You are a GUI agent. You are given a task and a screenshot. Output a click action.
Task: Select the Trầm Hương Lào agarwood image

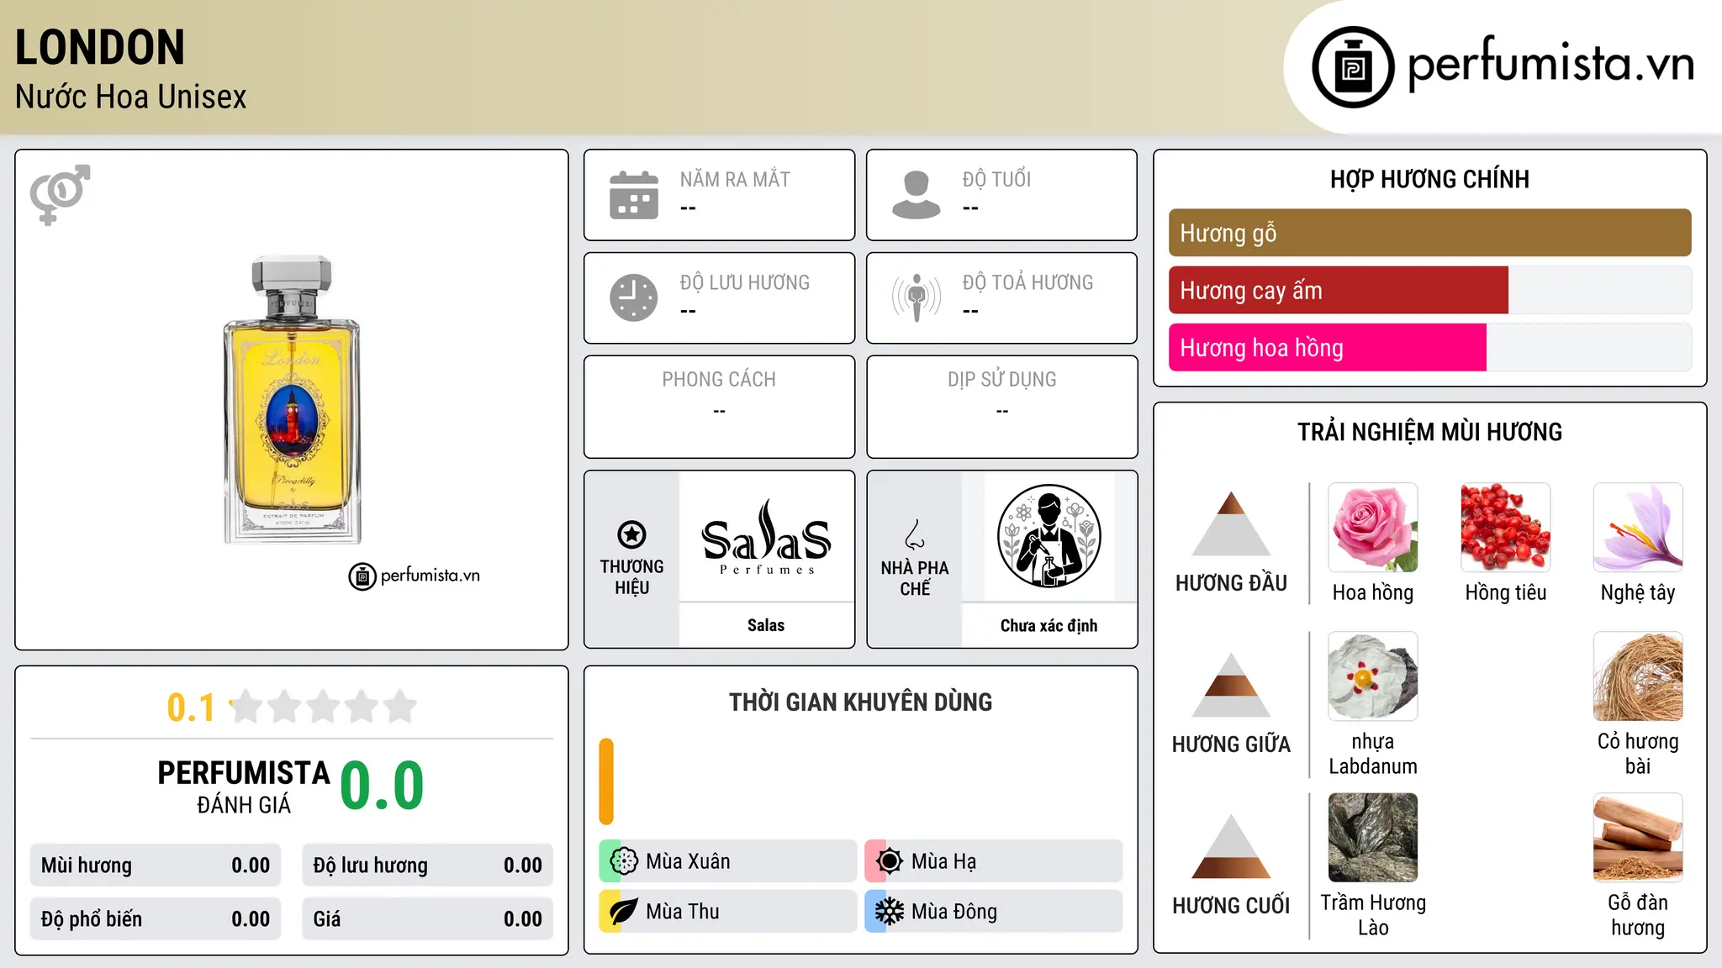[x=1373, y=838]
